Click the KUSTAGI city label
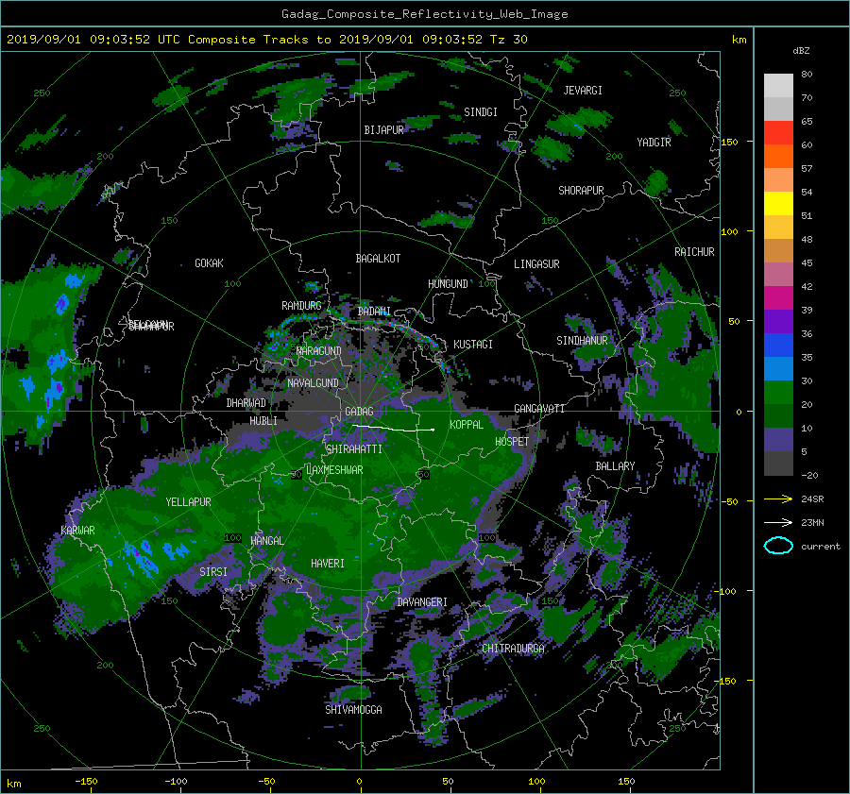The image size is (850, 794). (x=473, y=345)
